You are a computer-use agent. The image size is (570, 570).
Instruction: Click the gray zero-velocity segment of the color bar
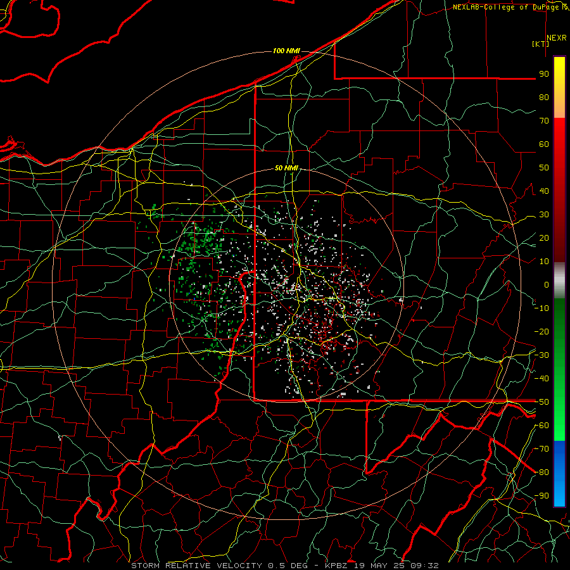click(559, 281)
